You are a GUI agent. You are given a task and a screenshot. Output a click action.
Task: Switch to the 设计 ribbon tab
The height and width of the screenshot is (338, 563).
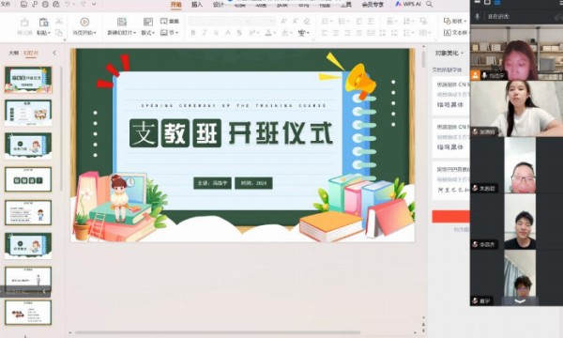219,5
